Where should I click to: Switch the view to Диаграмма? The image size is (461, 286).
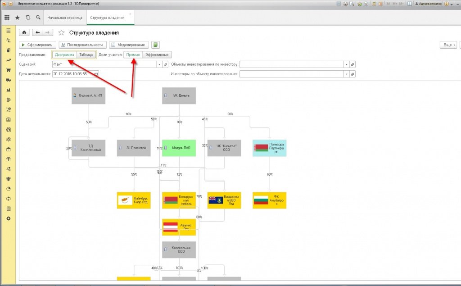[64, 55]
